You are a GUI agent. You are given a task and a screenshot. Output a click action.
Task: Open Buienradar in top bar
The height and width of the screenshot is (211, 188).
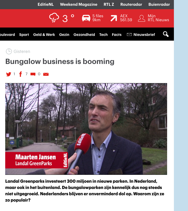coord(159,4)
